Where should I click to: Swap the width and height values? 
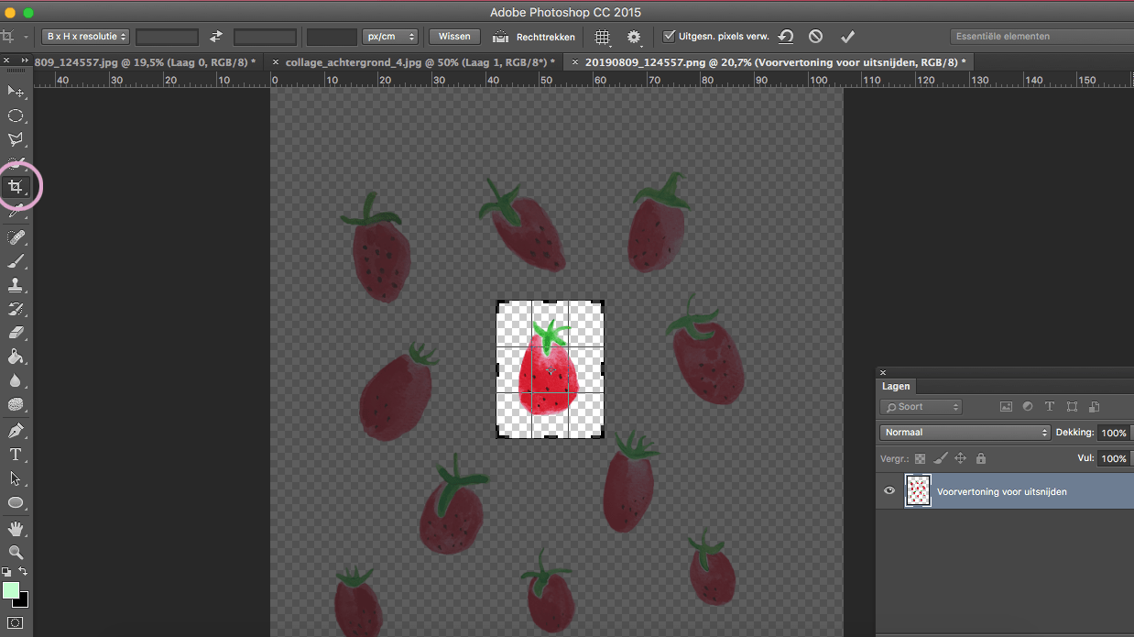point(216,37)
